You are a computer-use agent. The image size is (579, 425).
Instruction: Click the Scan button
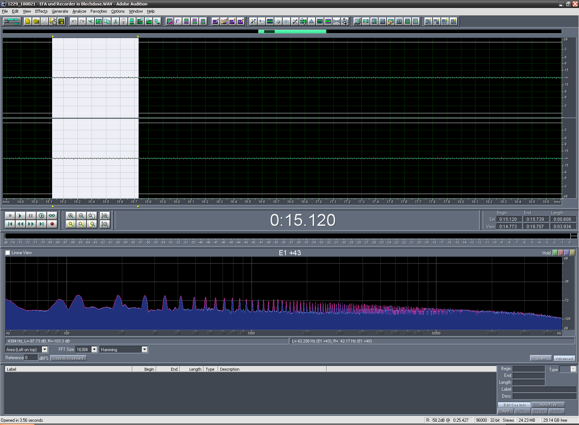coord(541,358)
